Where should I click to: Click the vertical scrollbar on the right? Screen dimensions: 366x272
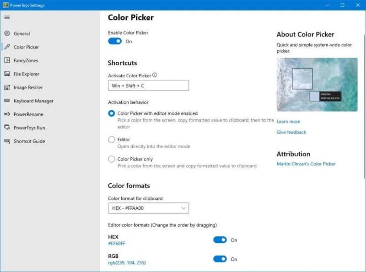point(364,106)
